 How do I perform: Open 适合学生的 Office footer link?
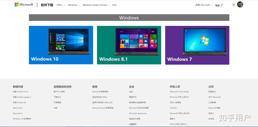click(100, 97)
